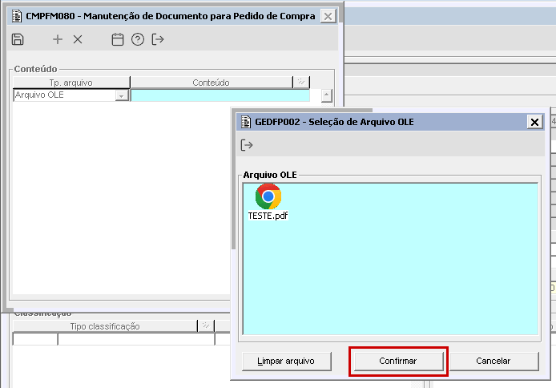Click scroll up arrow in Conteúdo grid

click(x=327, y=95)
